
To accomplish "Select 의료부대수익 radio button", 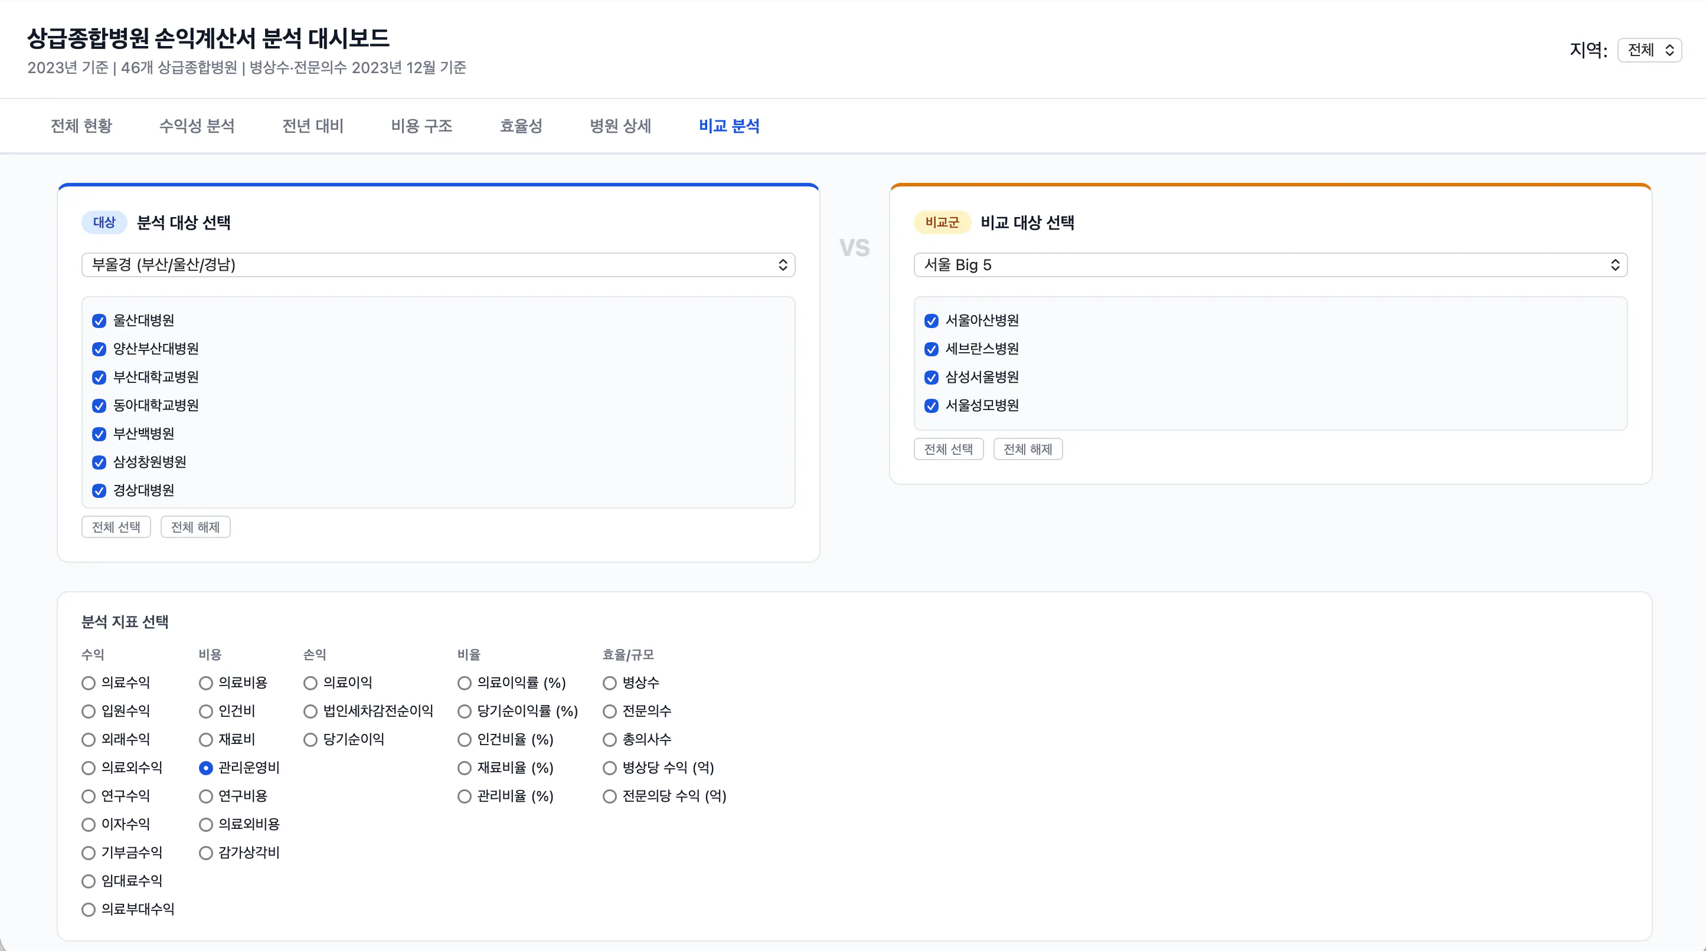I will [89, 910].
